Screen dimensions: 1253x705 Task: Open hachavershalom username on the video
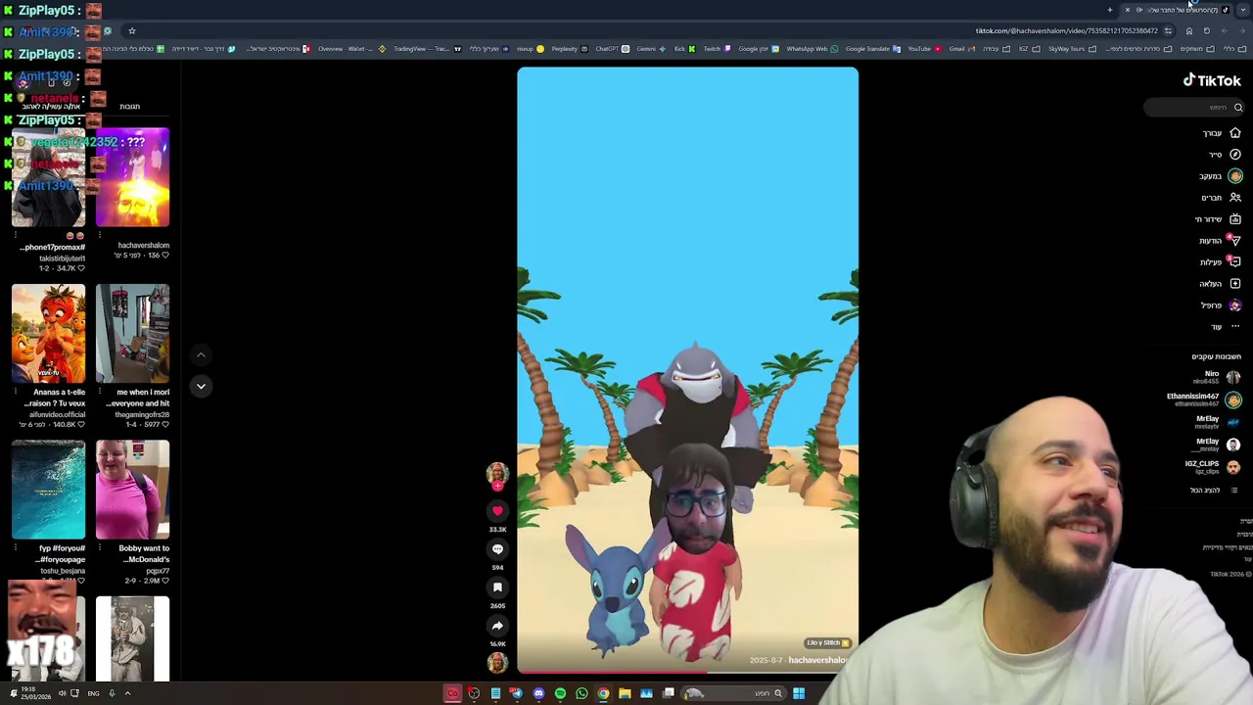(818, 660)
